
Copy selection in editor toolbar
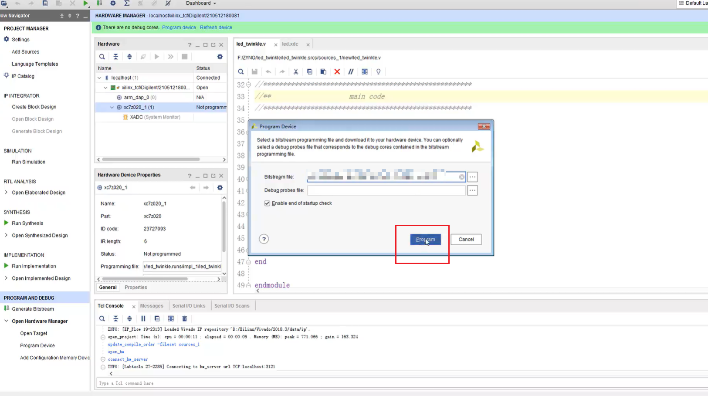(x=310, y=71)
